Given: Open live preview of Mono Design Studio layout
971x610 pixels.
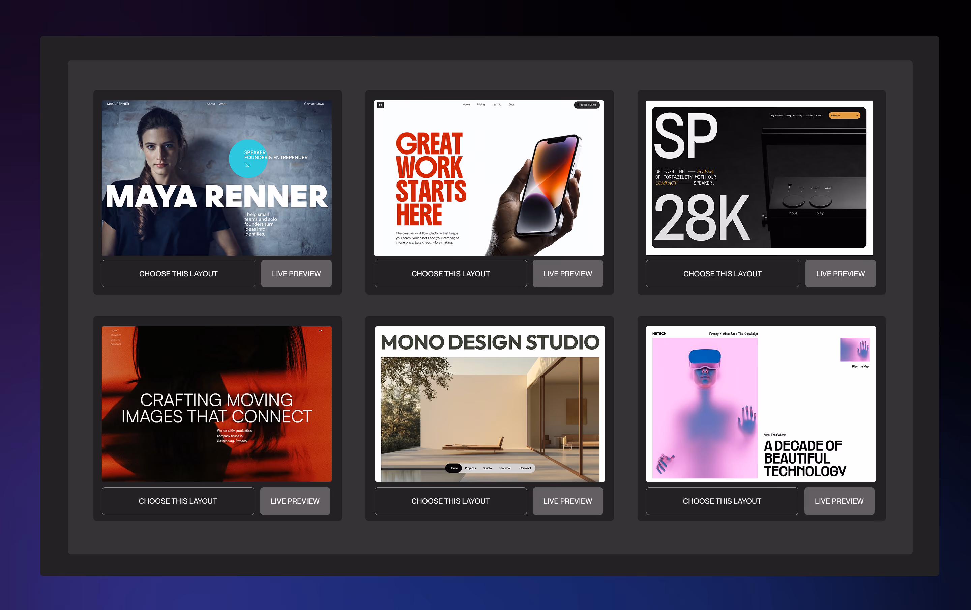Looking at the screenshot, I should [567, 501].
